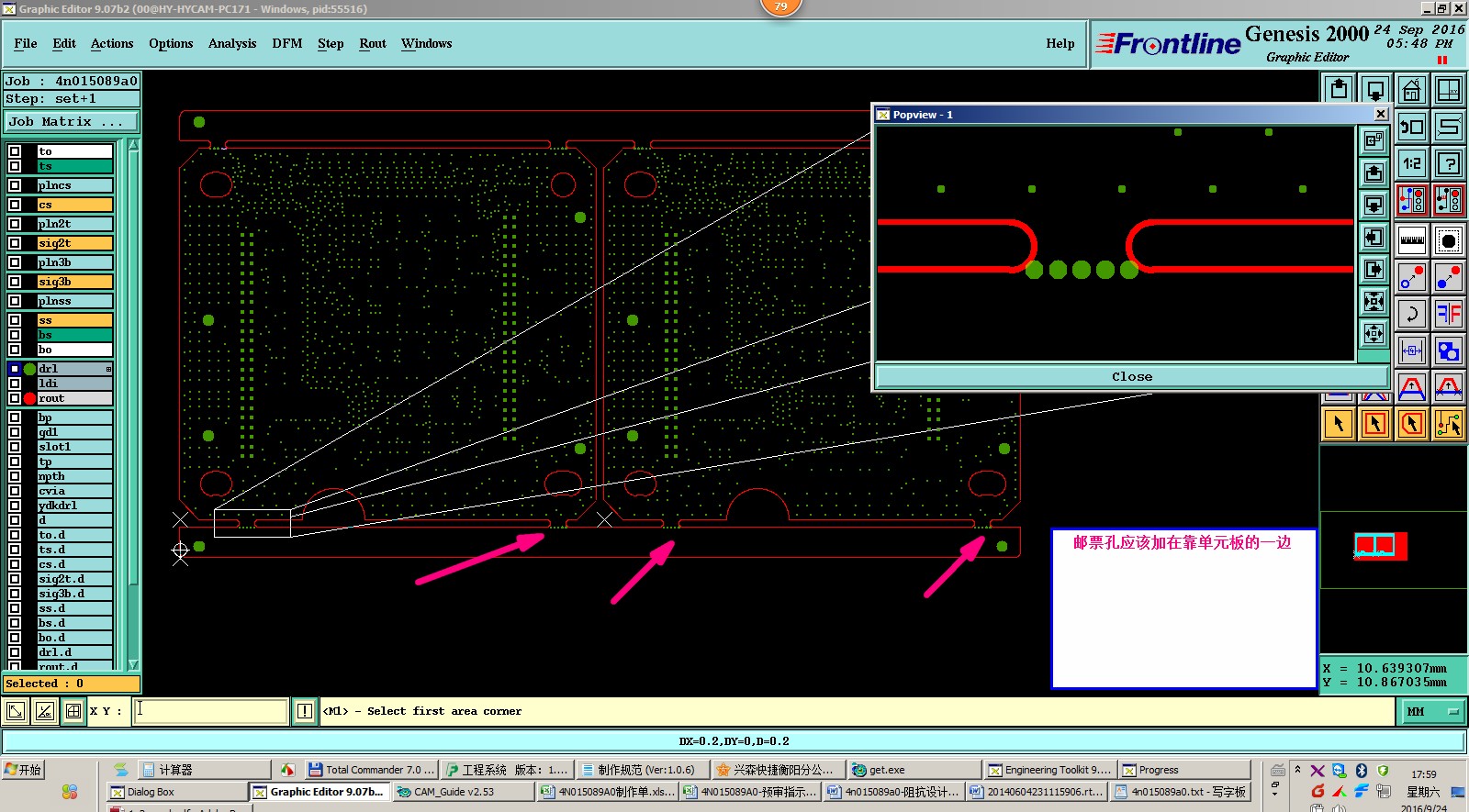Toggle the display checkbox for layer sig2t
1469x812 pixels.
coord(15,243)
